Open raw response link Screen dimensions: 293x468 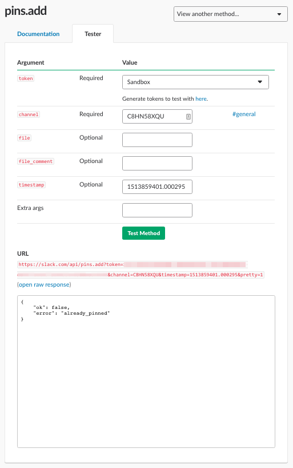[44, 285]
